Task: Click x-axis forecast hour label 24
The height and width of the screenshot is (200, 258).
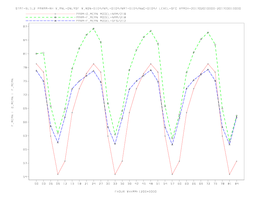Action: coord(93,184)
